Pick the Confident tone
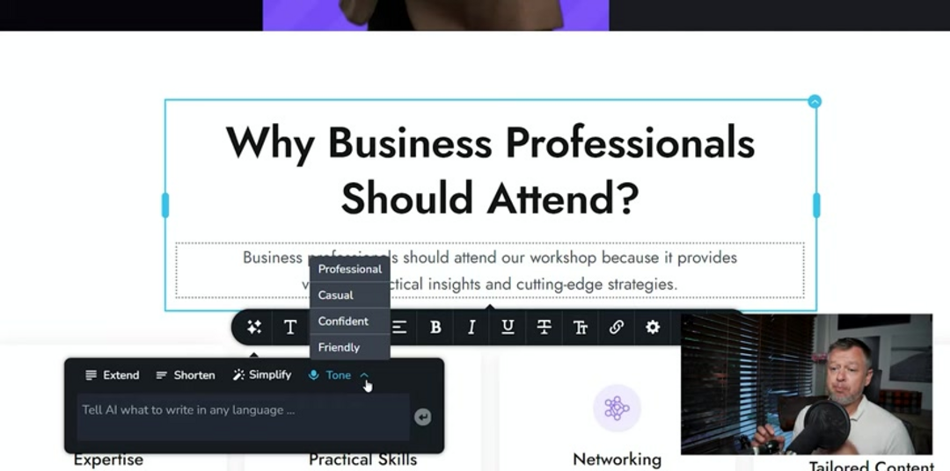This screenshot has height=471, width=950. coord(343,322)
